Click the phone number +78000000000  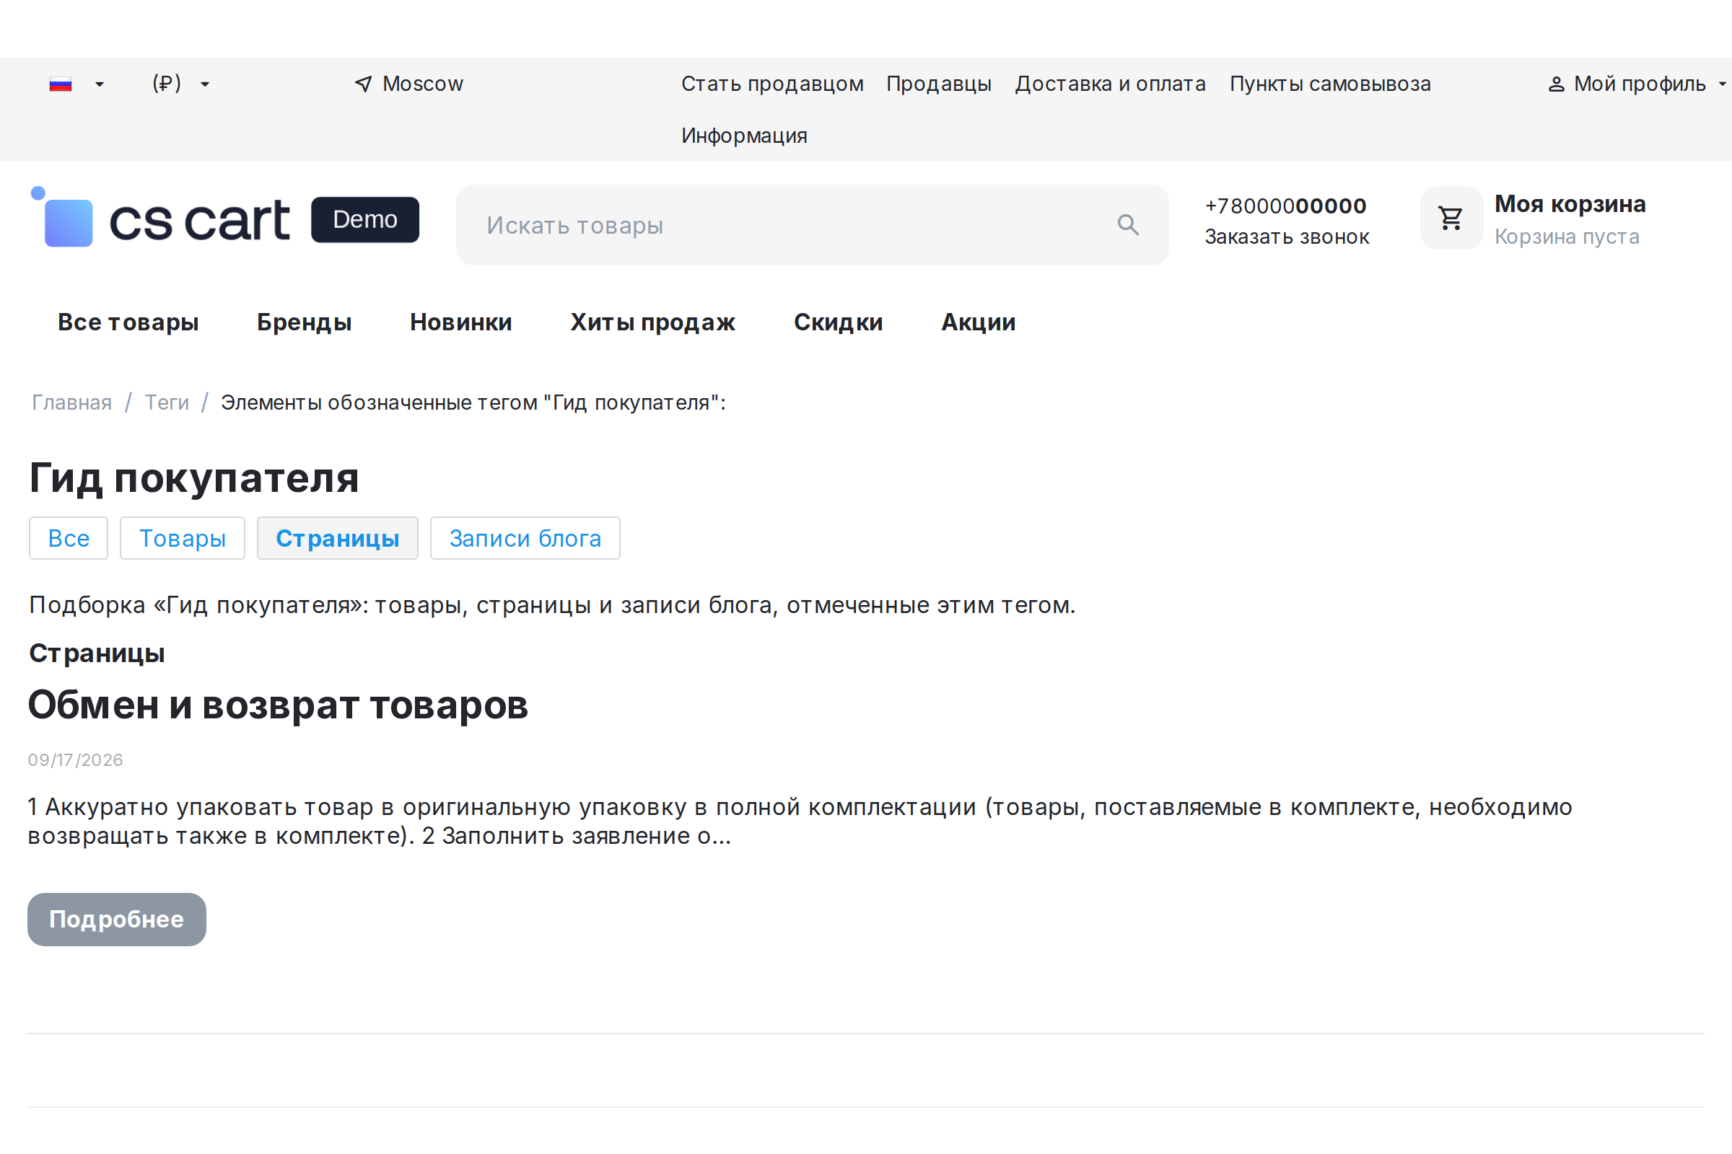(x=1285, y=206)
